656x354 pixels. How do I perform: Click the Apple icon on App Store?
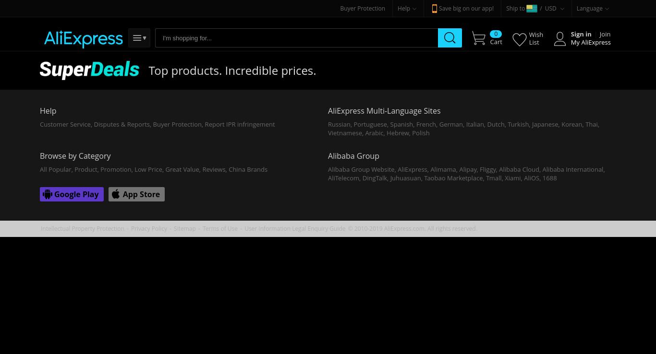click(x=116, y=194)
